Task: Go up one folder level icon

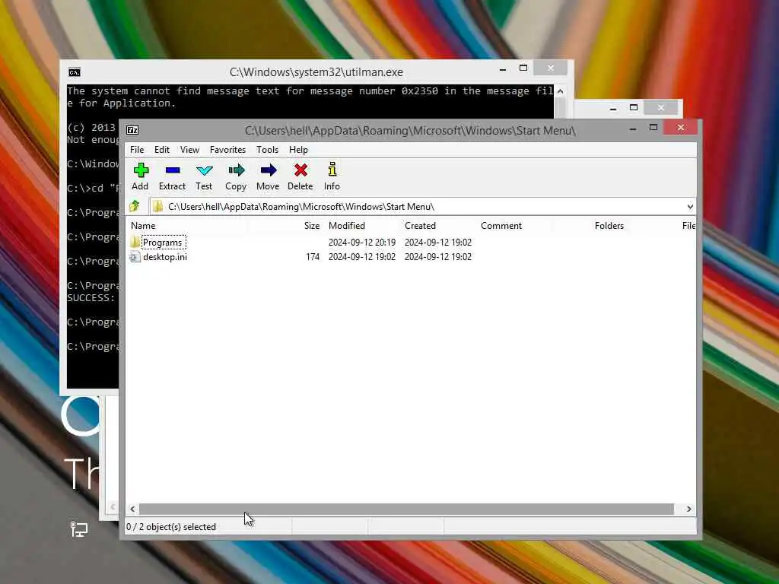Action: tap(134, 206)
